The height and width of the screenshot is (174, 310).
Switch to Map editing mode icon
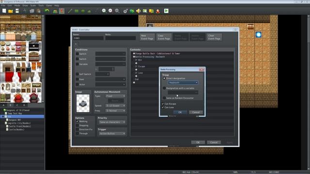click(55, 11)
